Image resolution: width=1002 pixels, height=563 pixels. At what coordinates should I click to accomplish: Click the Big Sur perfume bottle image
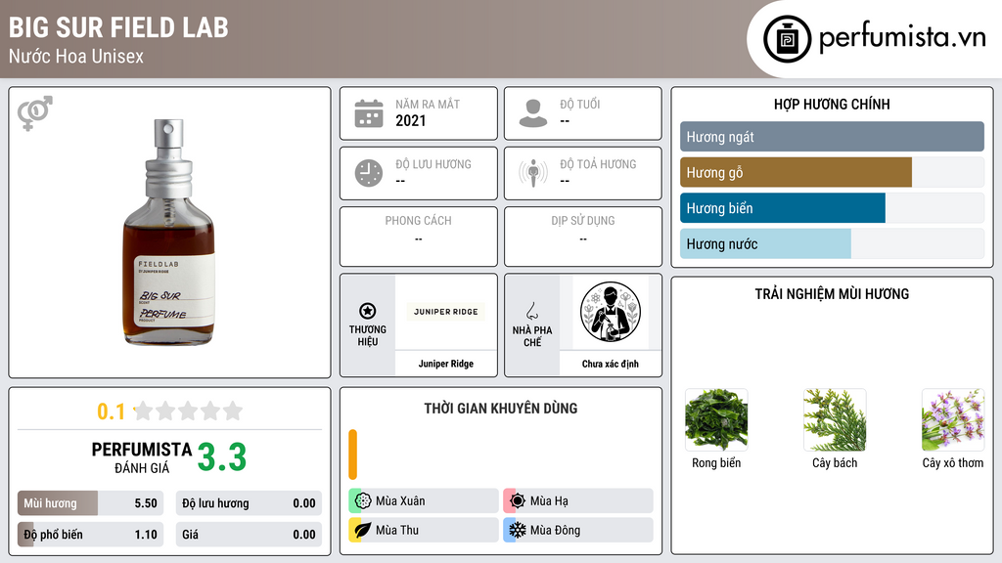pos(169,233)
